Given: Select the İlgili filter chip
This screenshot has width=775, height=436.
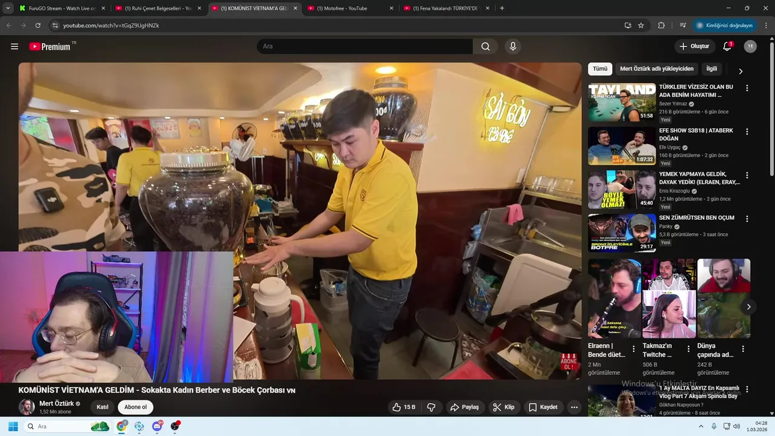Looking at the screenshot, I should (711, 69).
